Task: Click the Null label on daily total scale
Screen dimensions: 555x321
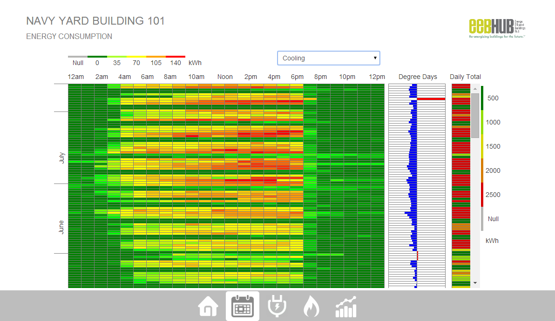Action: coord(493,219)
